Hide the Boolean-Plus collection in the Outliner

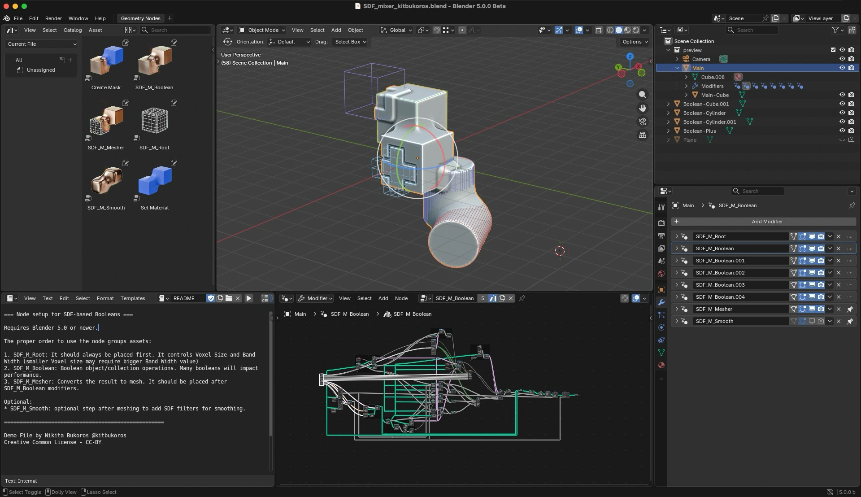(842, 131)
